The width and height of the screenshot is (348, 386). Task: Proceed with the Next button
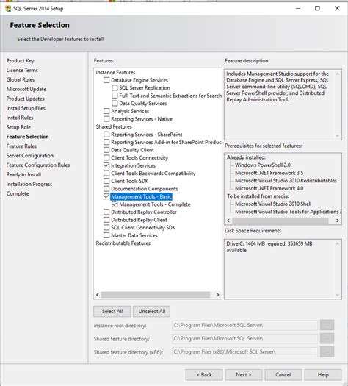tap(244, 375)
